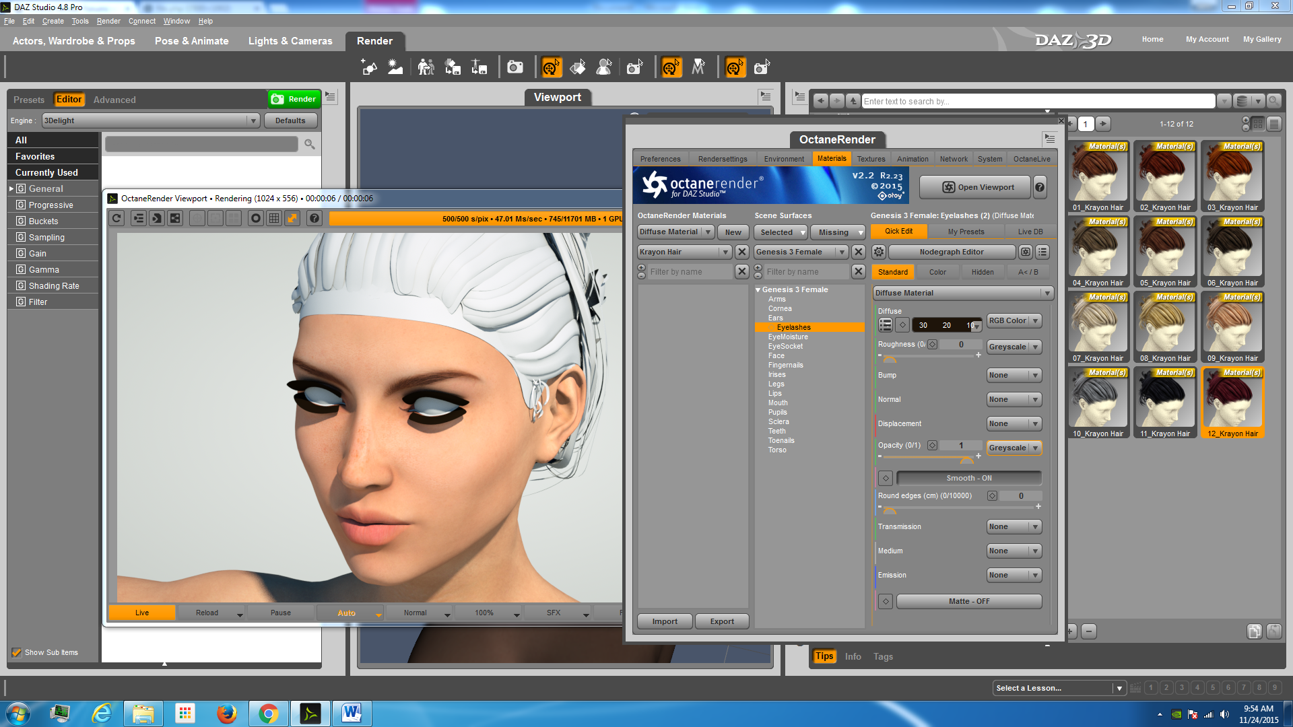Click the refresh icon in OctaneRender Viewport
The width and height of the screenshot is (1293, 727).
117,218
